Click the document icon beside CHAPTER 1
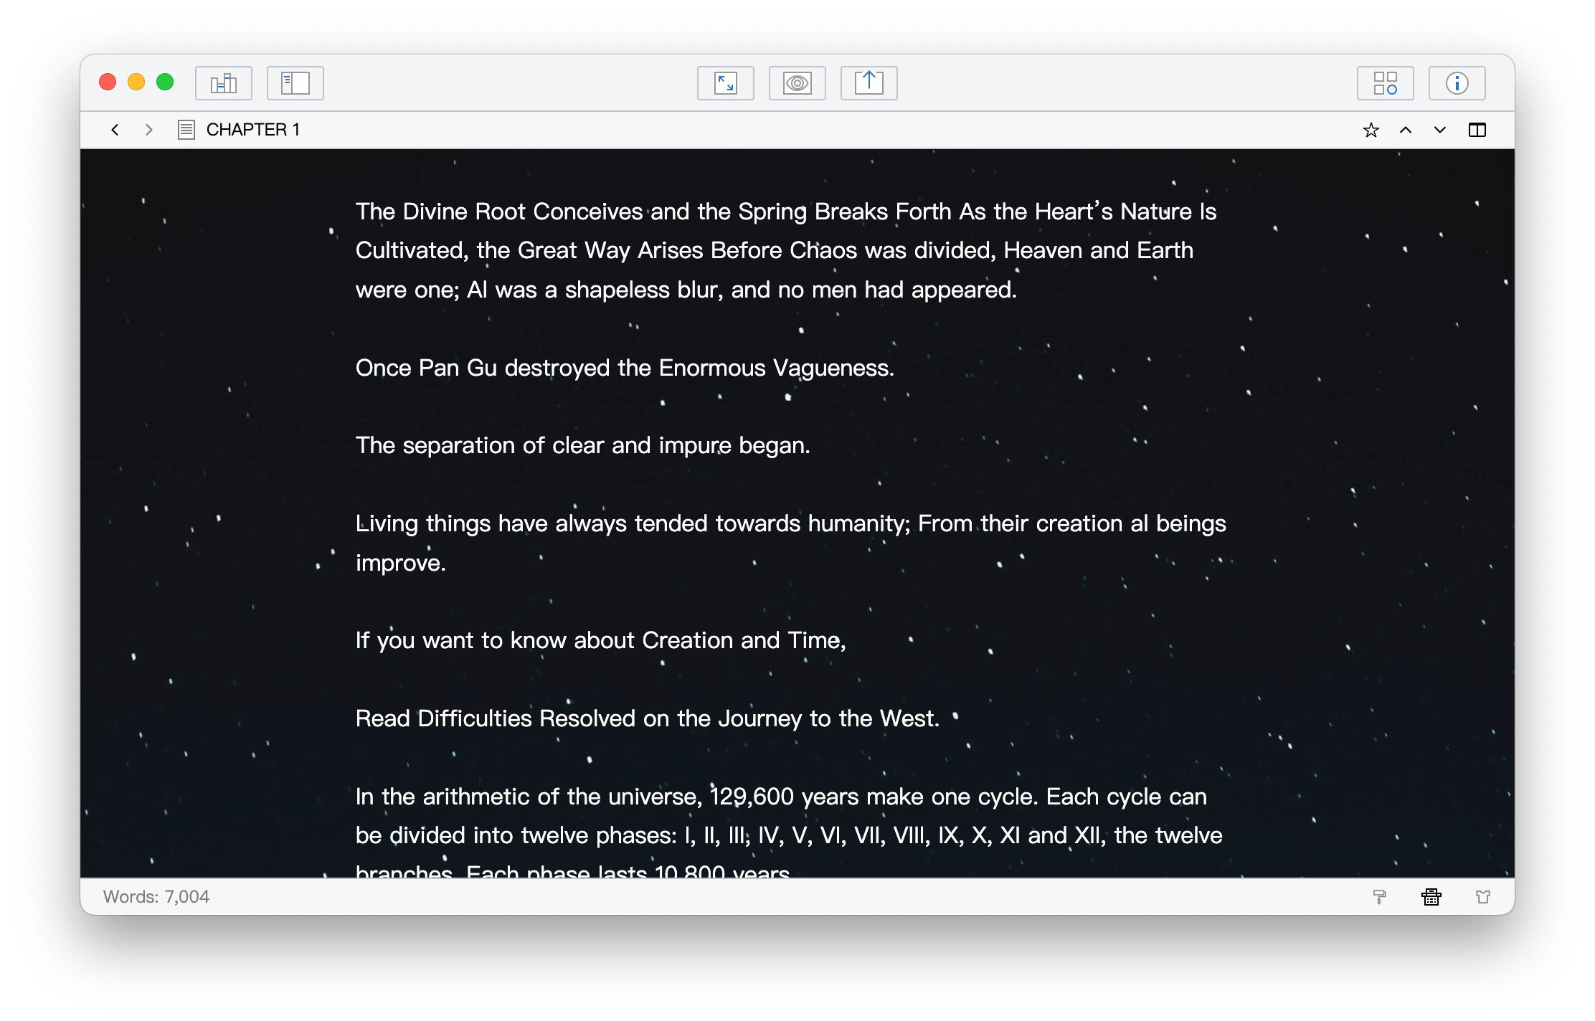Screen dimensions: 1595x1021 pos(186,130)
